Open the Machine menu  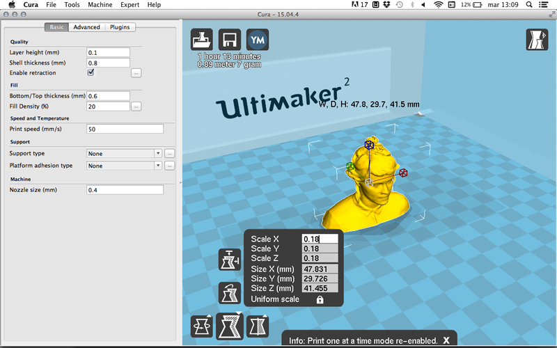click(100, 5)
